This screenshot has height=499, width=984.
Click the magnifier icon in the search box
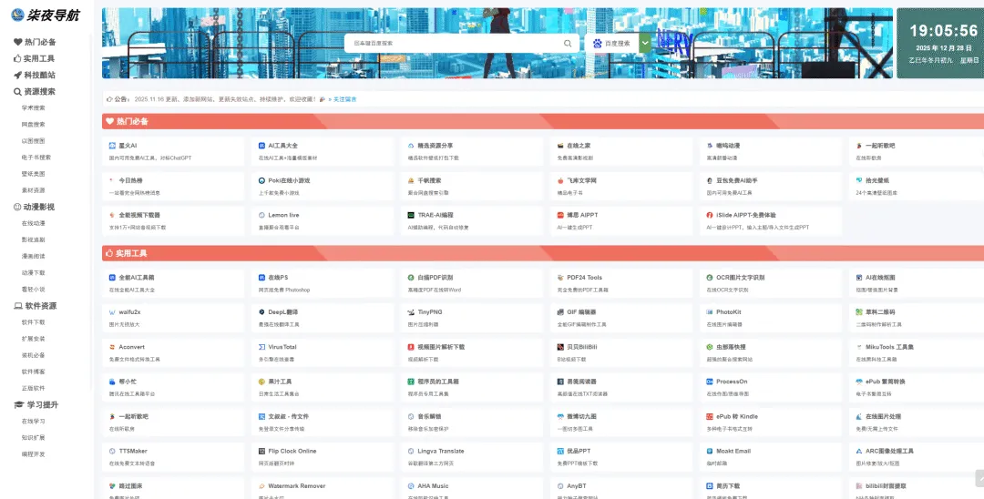pyautogui.click(x=568, y=44)
